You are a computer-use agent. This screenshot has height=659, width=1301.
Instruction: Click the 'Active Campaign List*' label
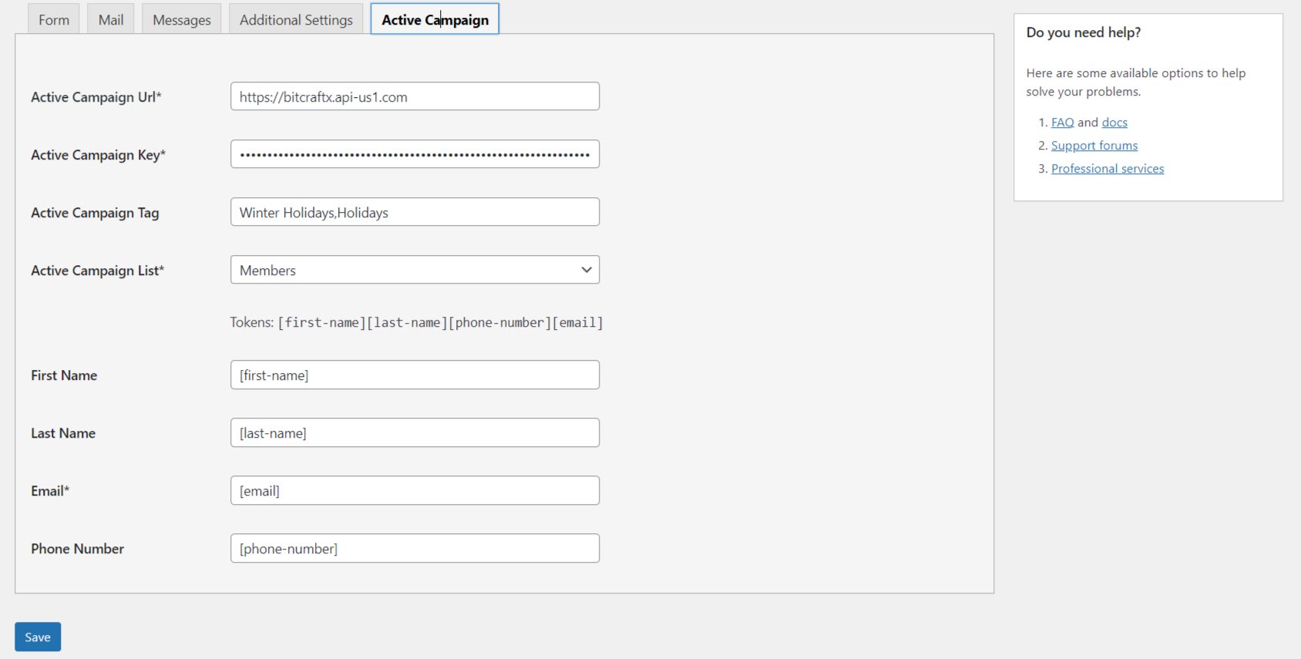98,271
